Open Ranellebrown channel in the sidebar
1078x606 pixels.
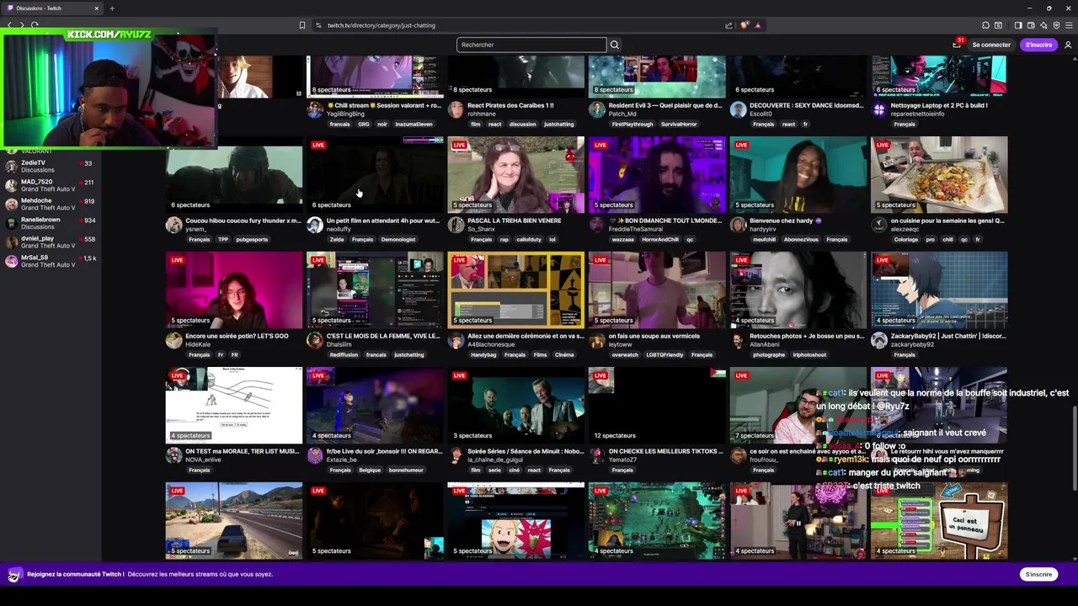click(x=51, y=223)
